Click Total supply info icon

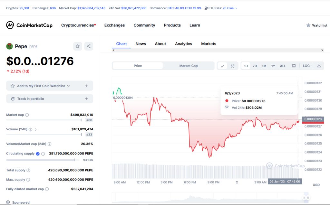[28, 170]
